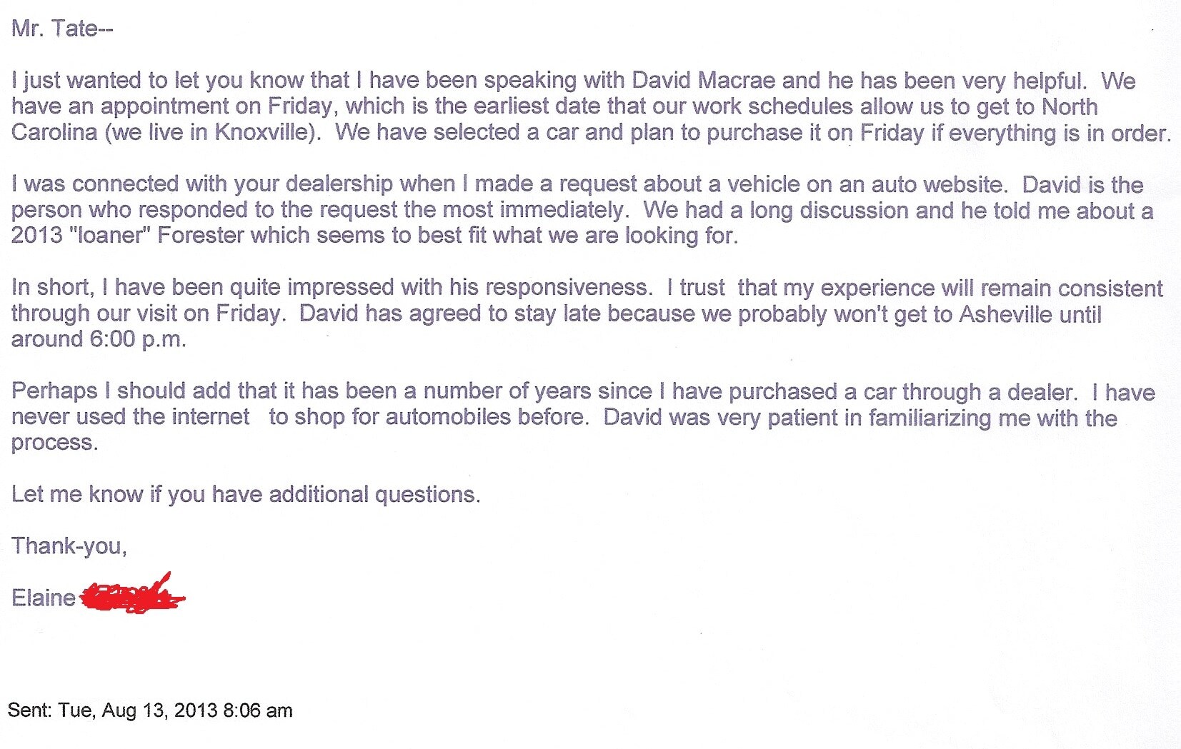Click the word "process." ending fourth paragraph
Image resolution: width=1181 pixels, height=749 pixels.
pyautogui.click(x=54, y=443)
